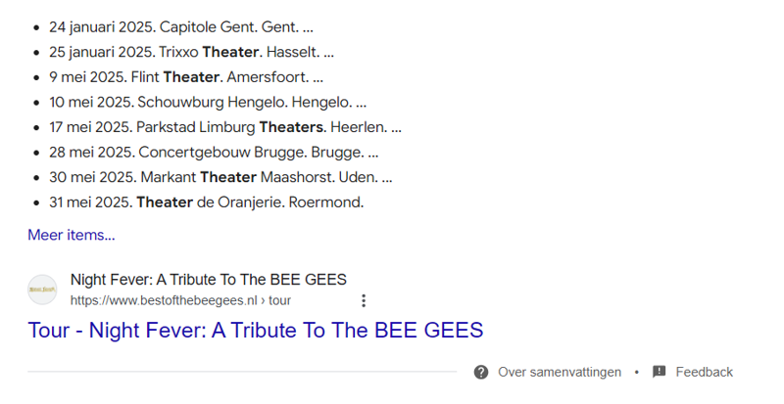
Task: Select the Markant Theater Maashorst entry
Action: tap(220, 178)
